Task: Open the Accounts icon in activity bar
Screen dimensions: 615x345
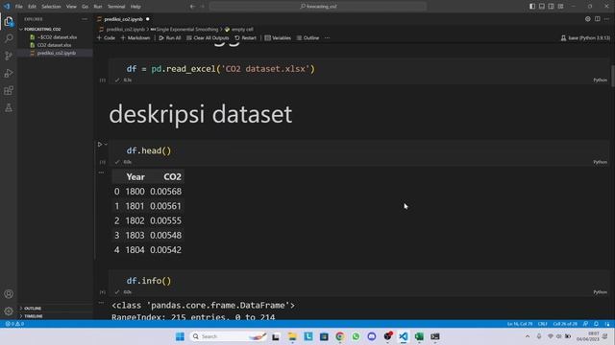Action: pyautogui.click(x=9, y=294)
